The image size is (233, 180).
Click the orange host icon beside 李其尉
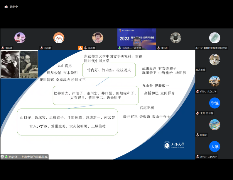tap(80, 48)
